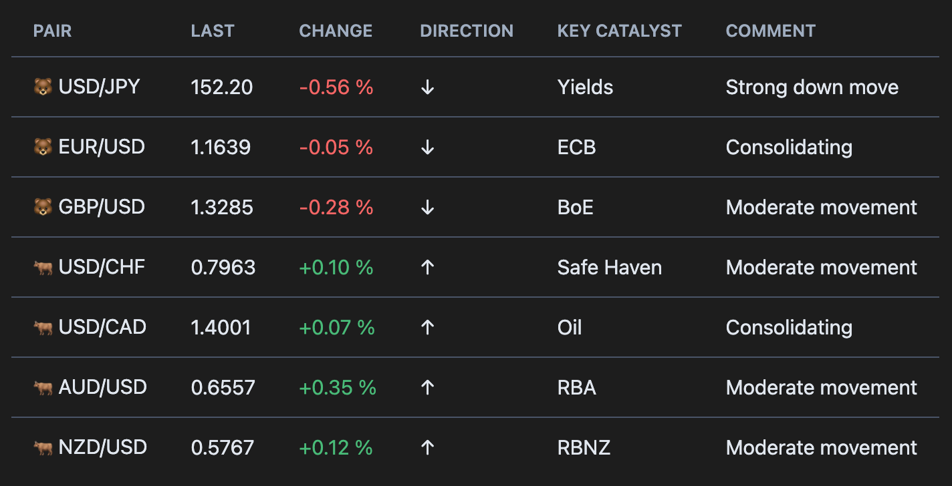Select the KEY CATALYST column header
Image resolution: width=952 pixels, height=486 pixels.
(619, 31)
